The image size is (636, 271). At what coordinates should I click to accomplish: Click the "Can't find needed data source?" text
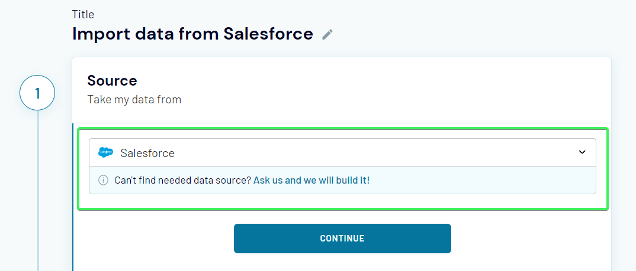point(182,180)
